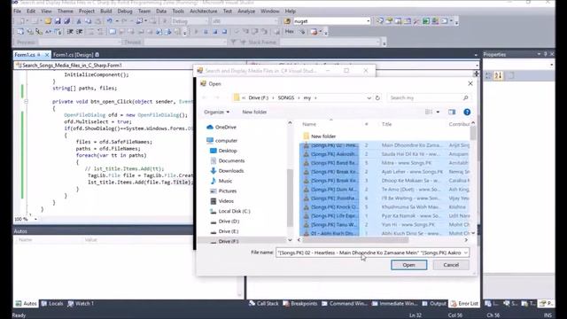Click the blue Help icon in the Open dialog
Viewport: 567px width, 319px height.
click(467, 113)
